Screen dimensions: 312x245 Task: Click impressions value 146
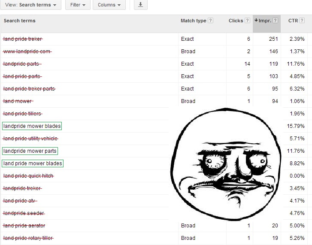click(273, 51)
